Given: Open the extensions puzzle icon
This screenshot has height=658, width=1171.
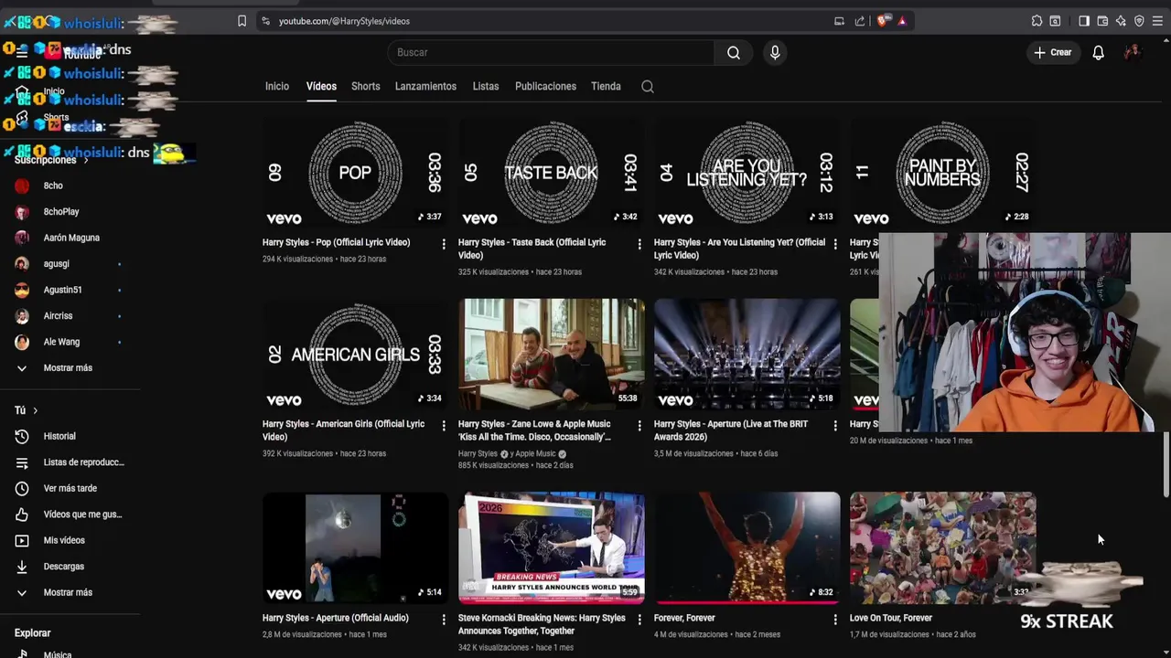Looking at the screenshot, I should tap(1037, 21).
